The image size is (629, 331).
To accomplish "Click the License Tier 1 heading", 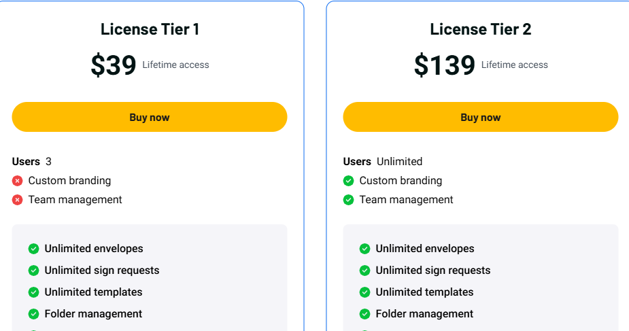I will 150,29.
